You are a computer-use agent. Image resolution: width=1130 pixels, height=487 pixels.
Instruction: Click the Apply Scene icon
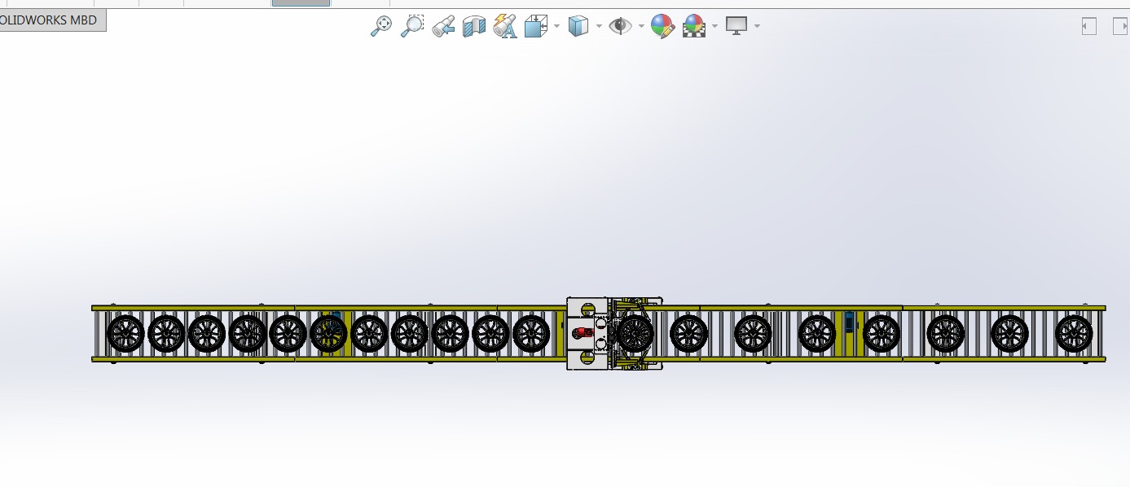pos(693,27)
